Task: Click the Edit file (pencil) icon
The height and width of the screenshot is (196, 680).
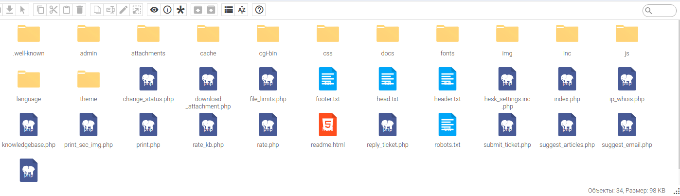Action: (x=124, y=10)
